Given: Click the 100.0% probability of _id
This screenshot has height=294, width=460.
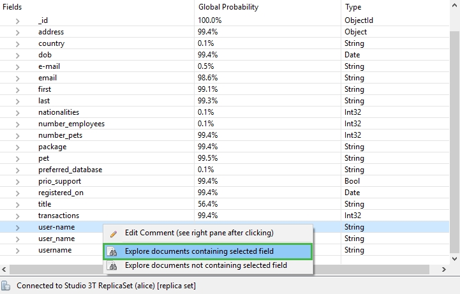Looking at the screenshot, I should click(x=209, y=20).
